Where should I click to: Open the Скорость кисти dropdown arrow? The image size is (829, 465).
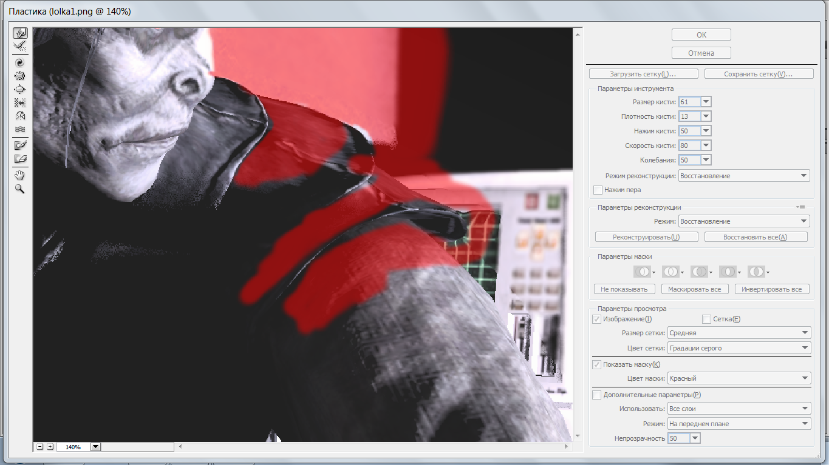(706, 146)
